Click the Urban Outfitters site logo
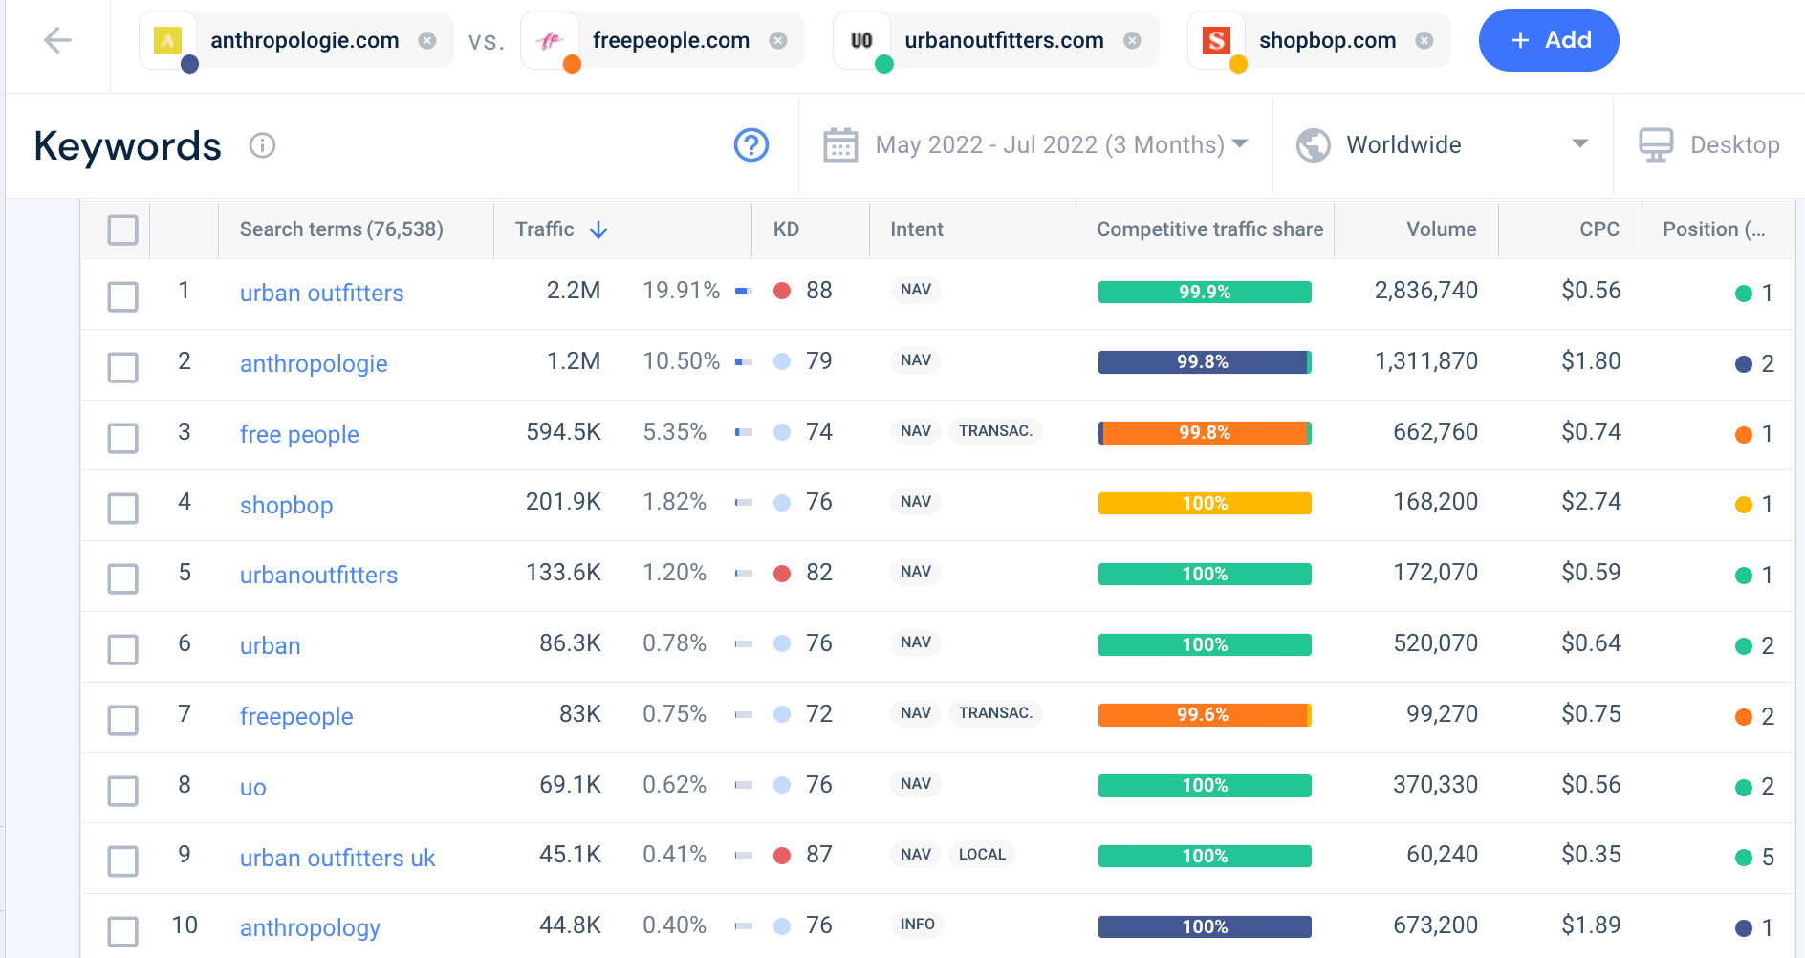This screenshot has width=1805, height=958. tap(861, 40)
